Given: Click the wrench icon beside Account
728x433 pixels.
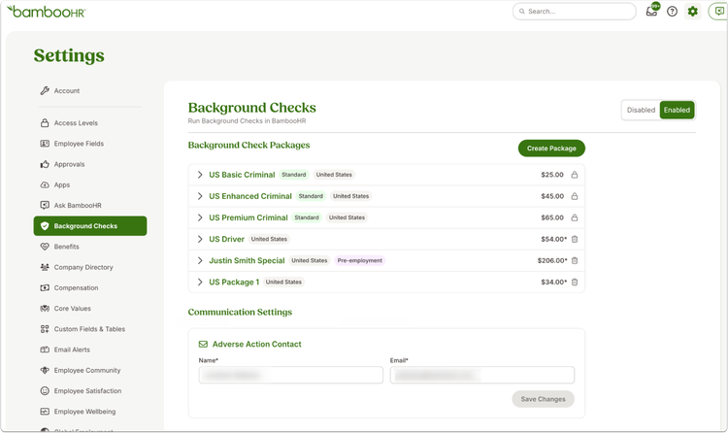Looking at the screenshot, I should click(x=45, y=90).
